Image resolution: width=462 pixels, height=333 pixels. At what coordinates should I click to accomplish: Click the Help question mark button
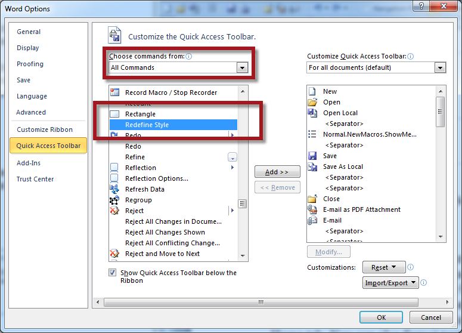[421, 6]
